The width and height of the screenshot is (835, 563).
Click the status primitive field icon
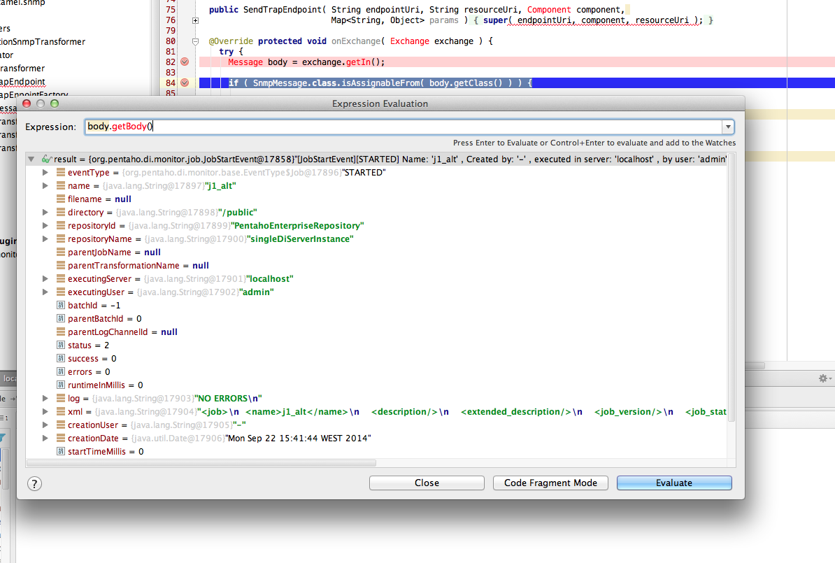(x=61, y=345)
